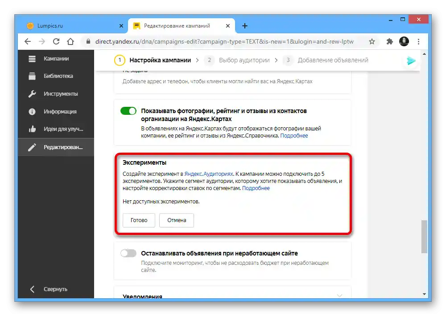Click the Эксперименты heading

click(145, 163)
